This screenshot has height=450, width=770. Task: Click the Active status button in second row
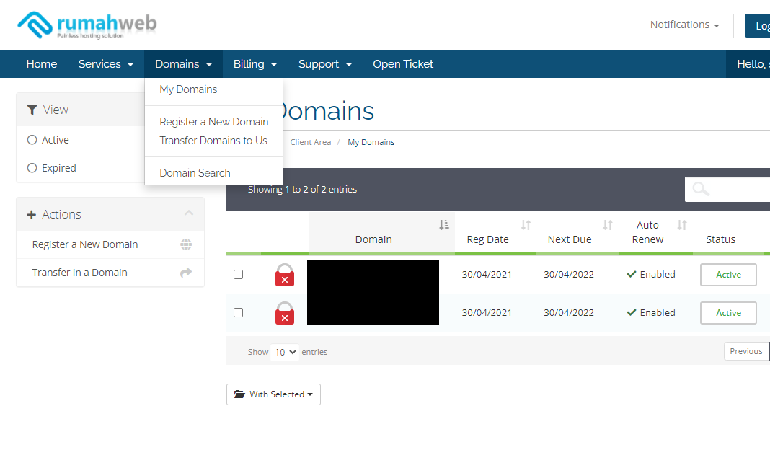coord(728,313)
